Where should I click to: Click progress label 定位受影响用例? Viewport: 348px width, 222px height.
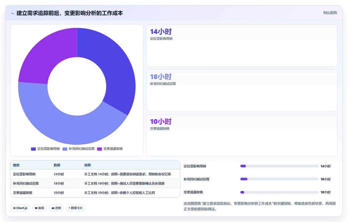(x=195, y=166)
